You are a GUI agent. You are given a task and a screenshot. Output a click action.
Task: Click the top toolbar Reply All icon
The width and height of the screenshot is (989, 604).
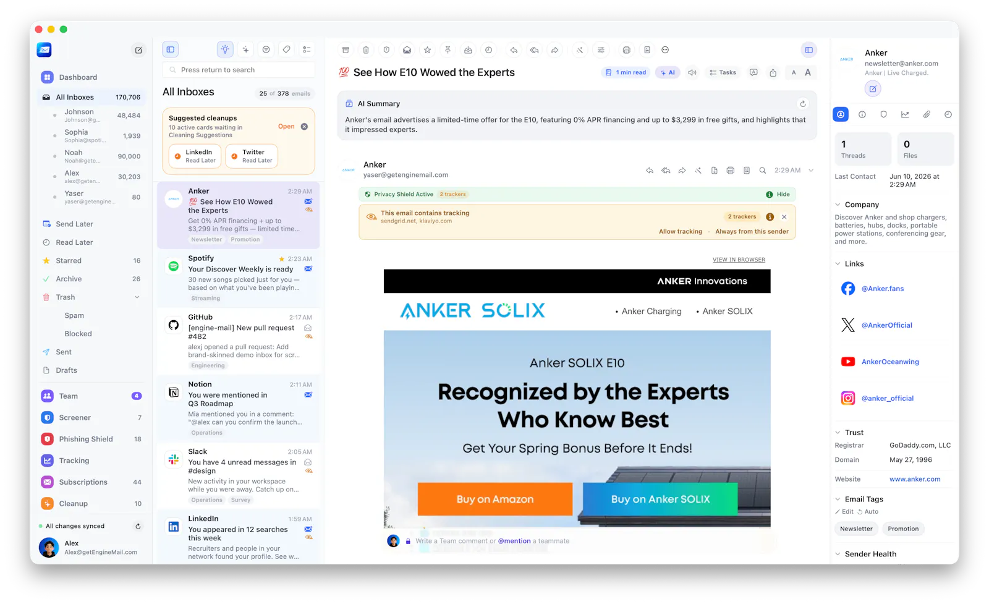tap(534, 50)
